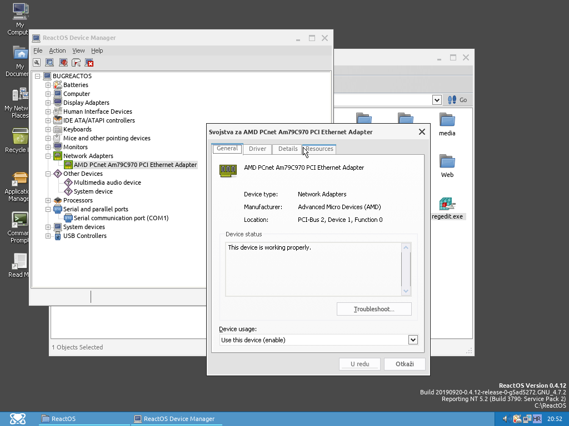Expand the IDE ATA/ATAPI controllers node
569x426 pixels.
48,120
